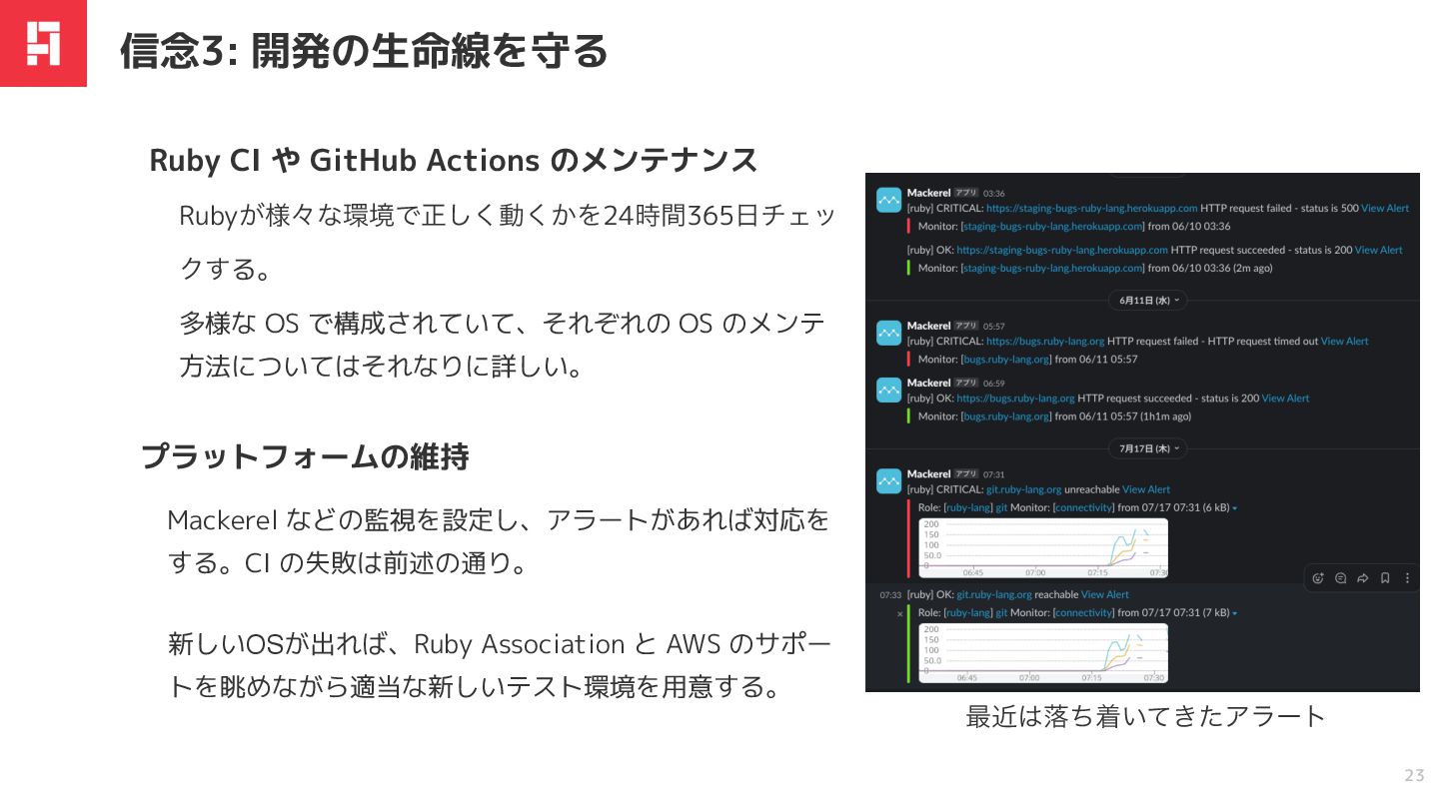1439x809 pixels.
Task: Open https://bugs.ruby-lang.org in the timed out alert
Action: coord(1045,341)
